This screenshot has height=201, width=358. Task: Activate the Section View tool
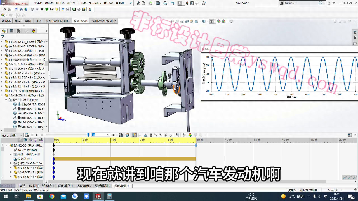coord(187,21)
